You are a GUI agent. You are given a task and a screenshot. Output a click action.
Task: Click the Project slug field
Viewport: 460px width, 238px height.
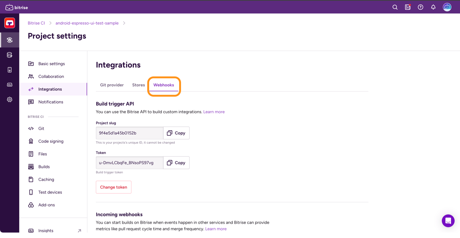(x=130, y=133)
